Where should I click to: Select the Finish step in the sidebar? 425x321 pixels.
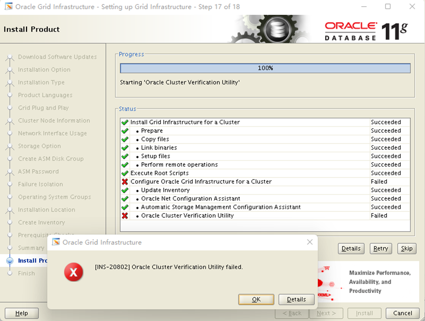(x=27, y=273)
